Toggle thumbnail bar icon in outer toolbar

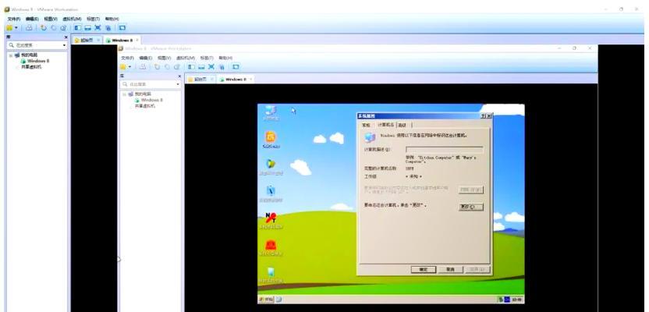click(x=87, y=28)
